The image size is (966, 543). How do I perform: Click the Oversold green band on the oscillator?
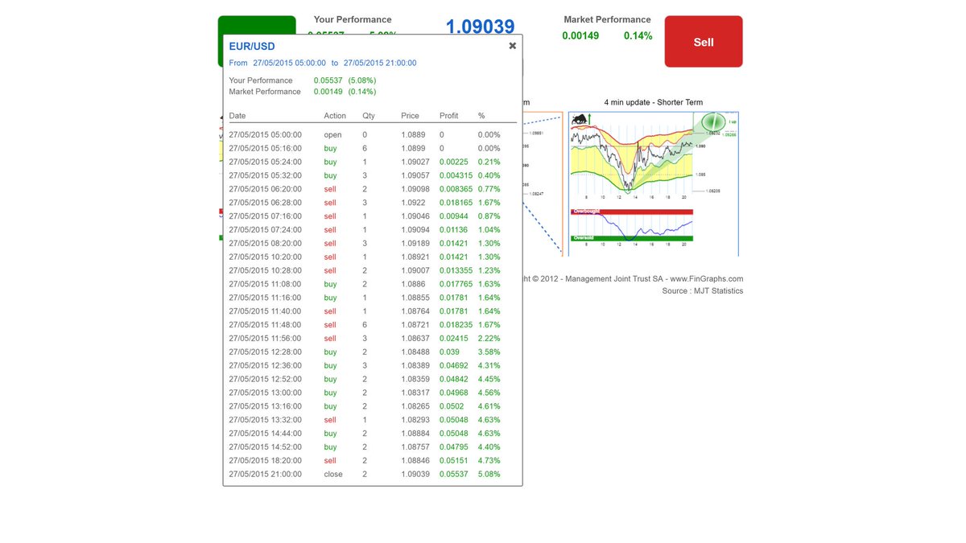coord(632,238)
